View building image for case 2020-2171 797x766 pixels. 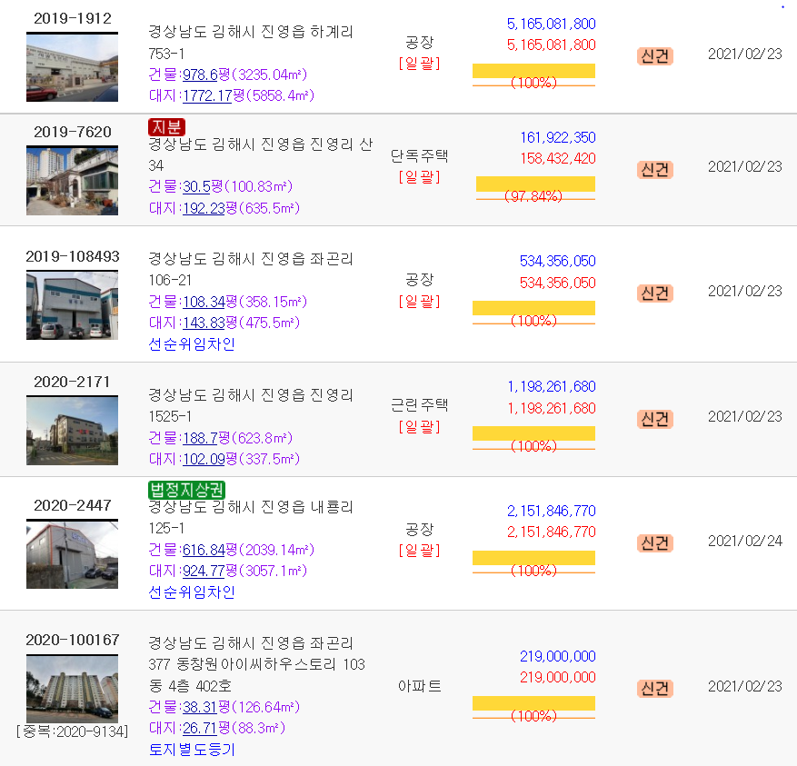pos(72,430)
